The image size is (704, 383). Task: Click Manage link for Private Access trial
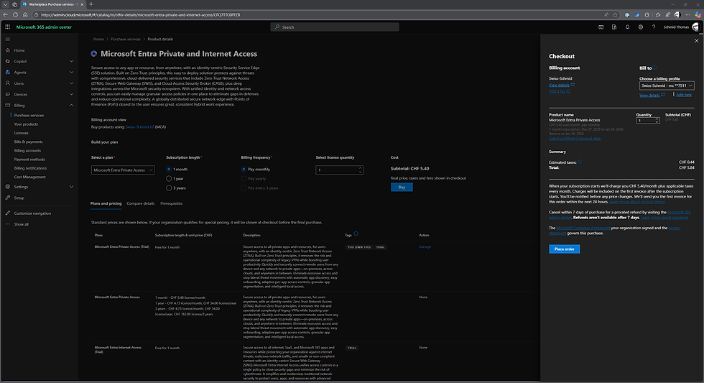point(425,247)
